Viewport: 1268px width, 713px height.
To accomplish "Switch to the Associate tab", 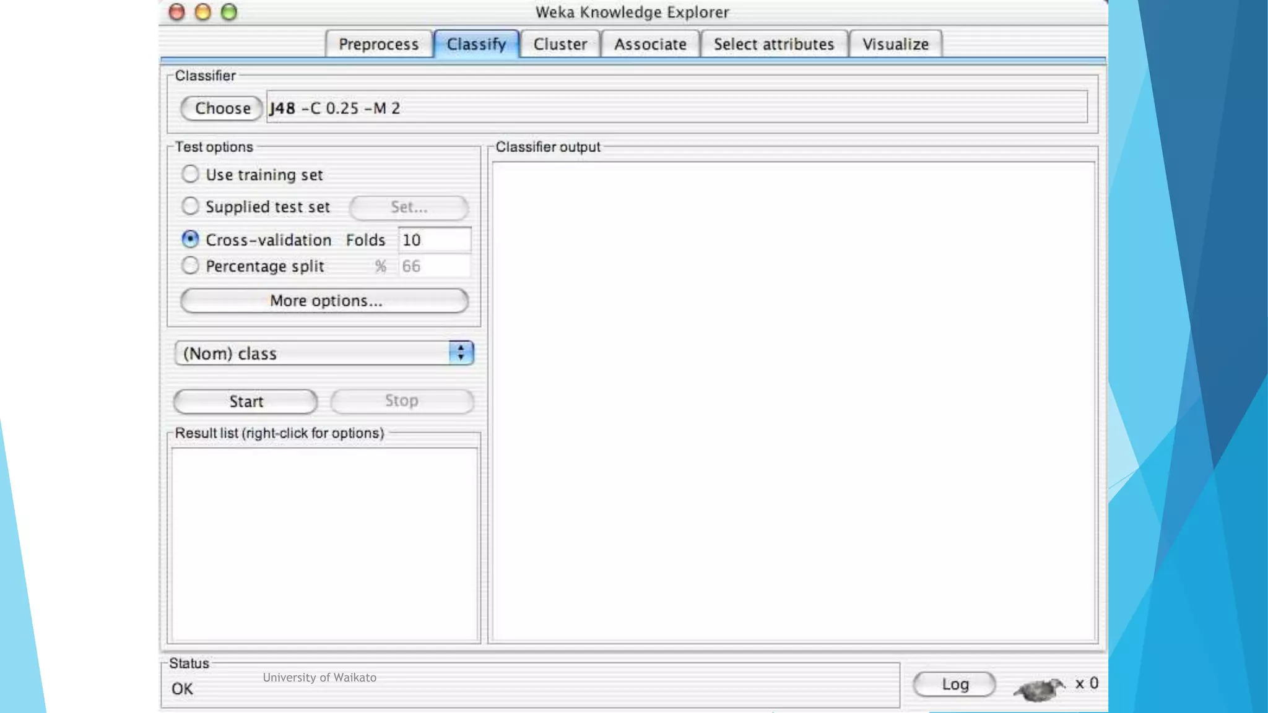I will [x=650, y=45].
